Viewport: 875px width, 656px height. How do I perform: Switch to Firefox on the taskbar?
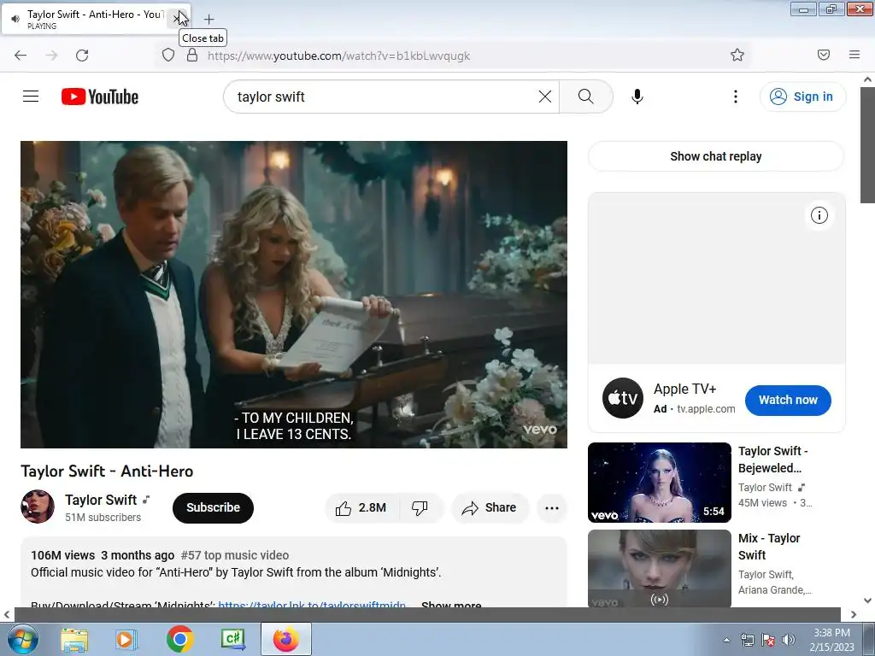point(285,639)
